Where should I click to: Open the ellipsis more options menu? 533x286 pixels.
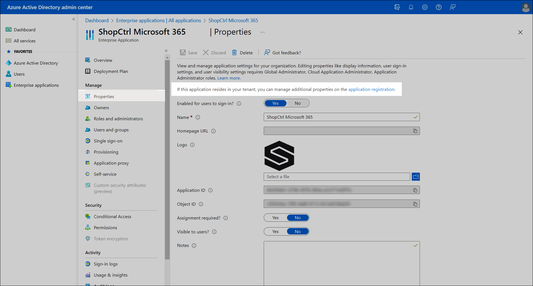pyautogui.click(x=262, y=32)
